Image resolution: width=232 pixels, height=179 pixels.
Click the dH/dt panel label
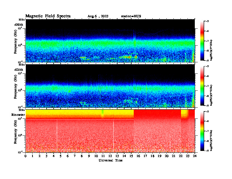19,25
